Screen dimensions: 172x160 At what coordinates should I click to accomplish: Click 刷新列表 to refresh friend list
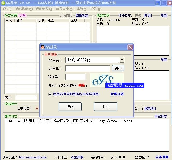coord(82,16)
